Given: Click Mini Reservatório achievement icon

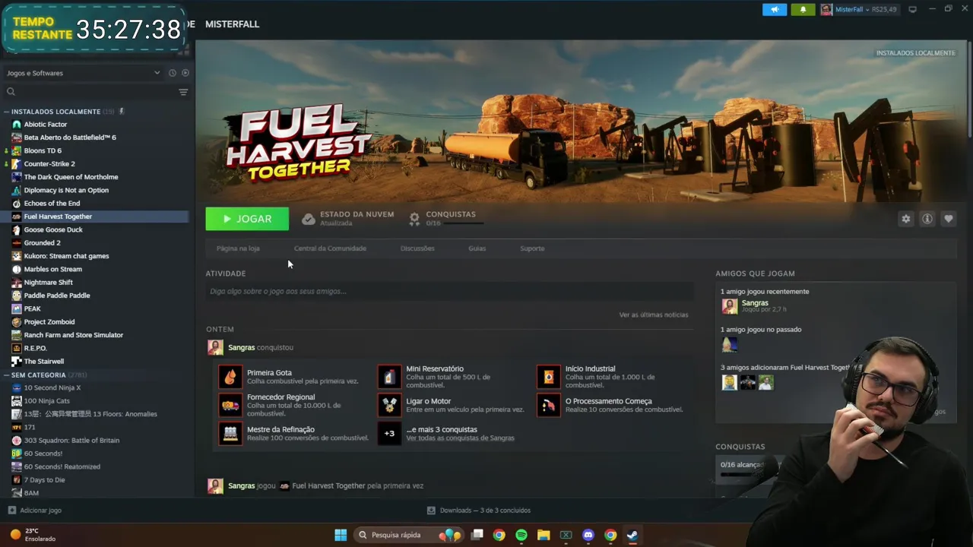Looking at the screenshot, I should [x=389, y=377].
